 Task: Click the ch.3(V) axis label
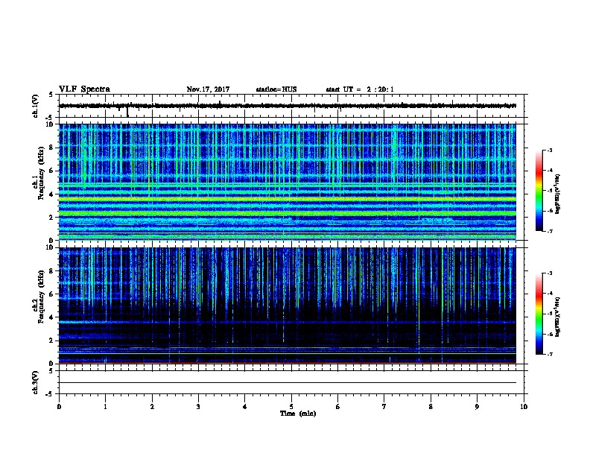pyautogui.click(x=35, y=383)
